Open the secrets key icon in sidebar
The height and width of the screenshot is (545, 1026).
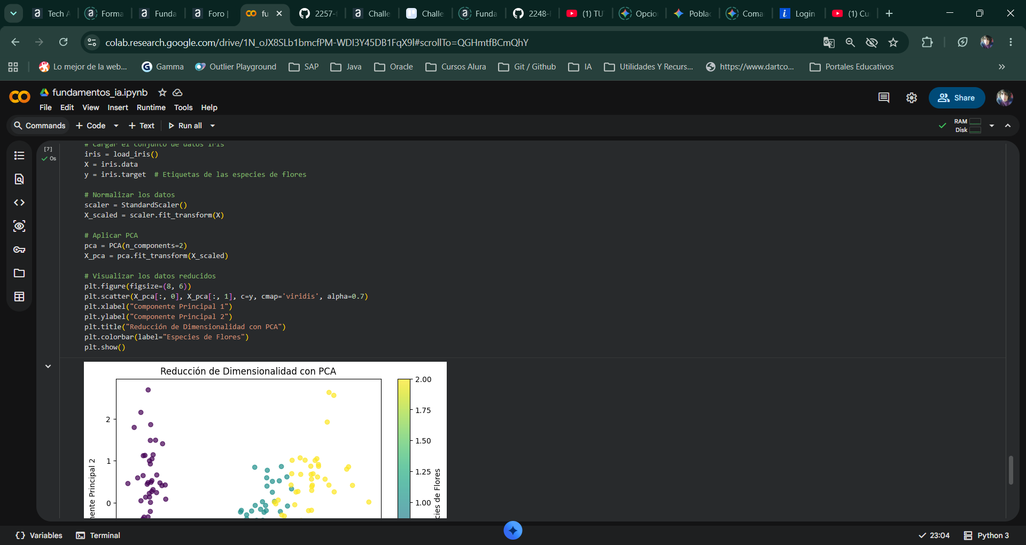coord(19,250)
